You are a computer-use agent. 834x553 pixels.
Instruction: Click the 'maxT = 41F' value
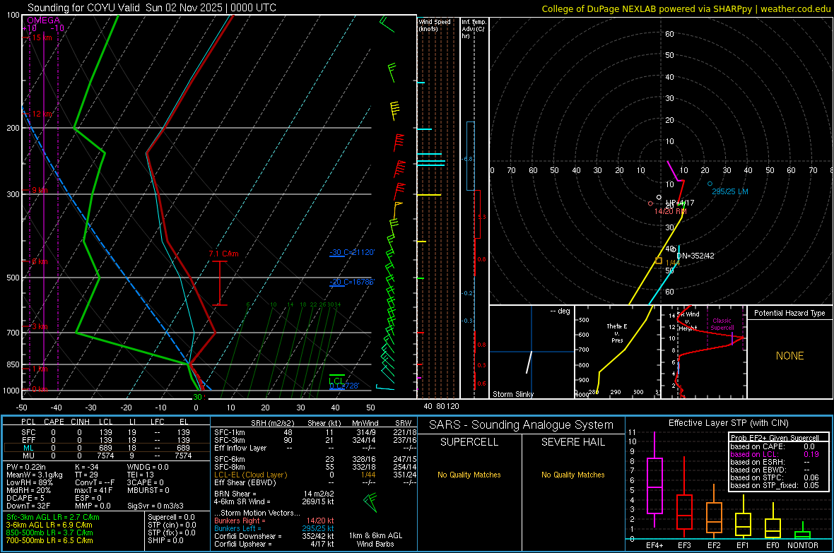pos(93,490)
